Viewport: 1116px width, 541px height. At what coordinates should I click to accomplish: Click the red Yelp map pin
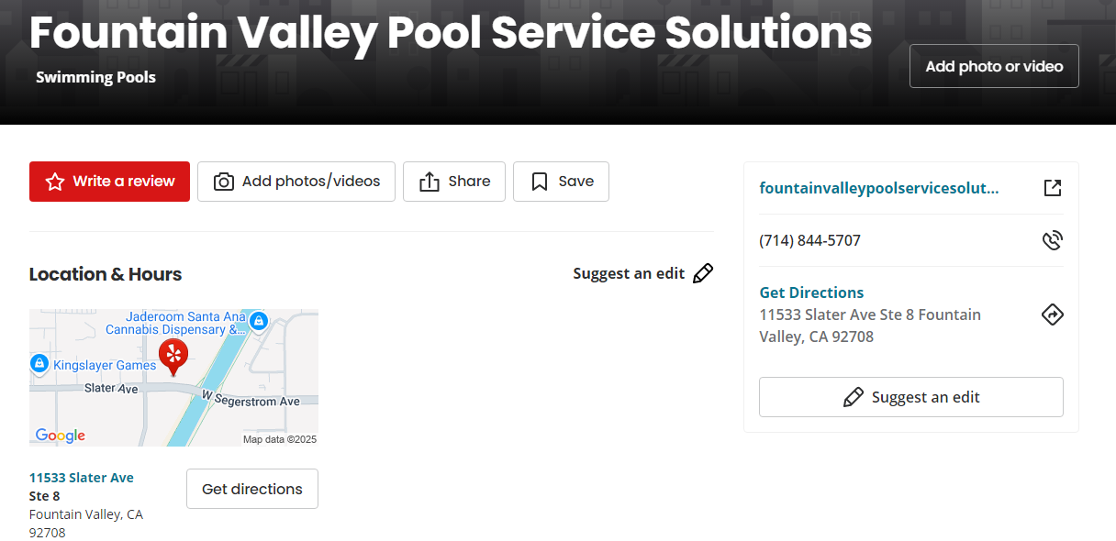[x=173, y=357]
